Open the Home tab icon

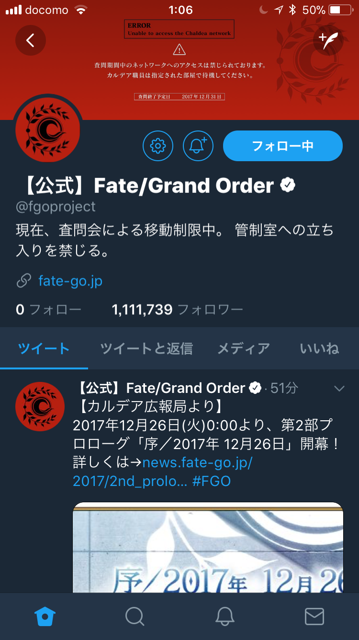click(x=45, y=616)
